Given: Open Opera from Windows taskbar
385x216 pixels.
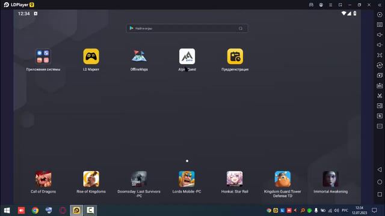Looking at the screenshot, I should (63, 211).
